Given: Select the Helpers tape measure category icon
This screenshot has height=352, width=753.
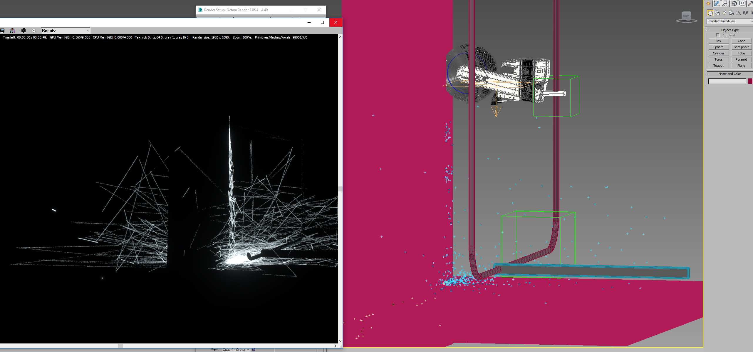Looking at the screenshot, I should pos(738,13).
